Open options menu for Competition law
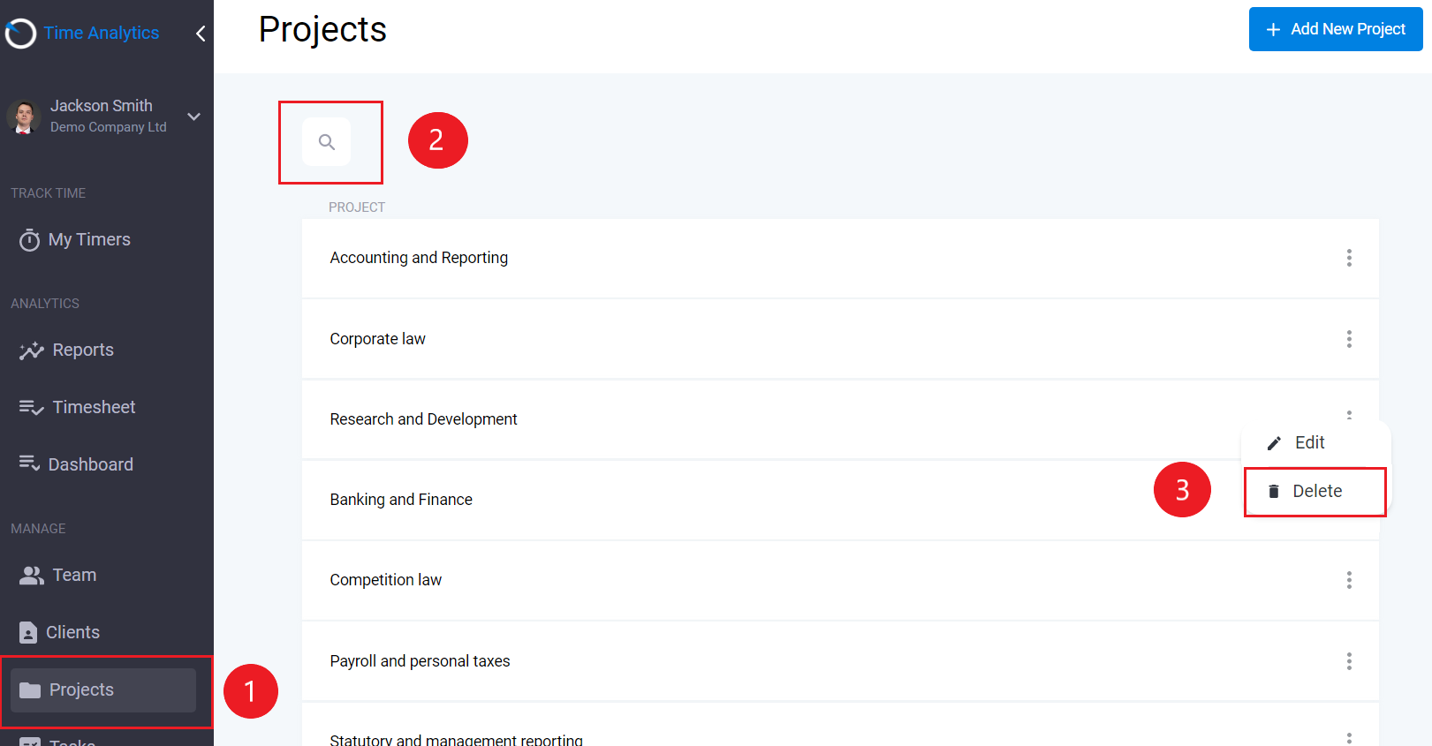Screen dimensions: 1432x746 1349,580
